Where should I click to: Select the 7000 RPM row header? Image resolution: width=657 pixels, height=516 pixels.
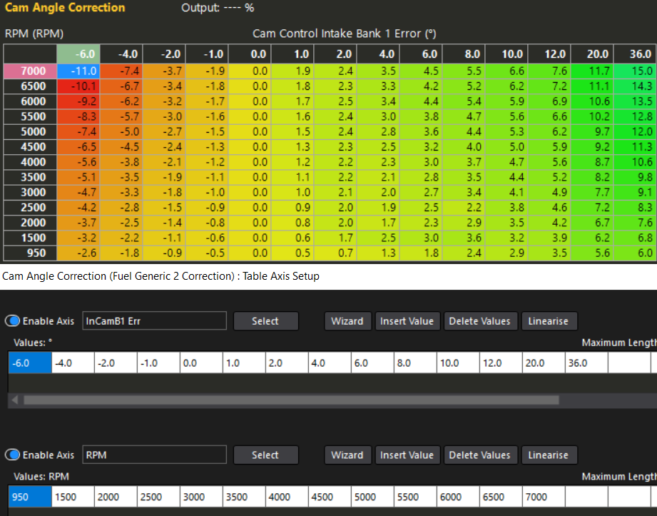[30, 71]
